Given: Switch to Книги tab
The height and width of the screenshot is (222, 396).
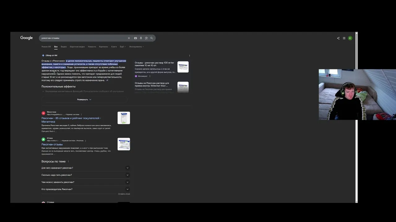Looking at the screenshot, I should [x=114, y=47].
